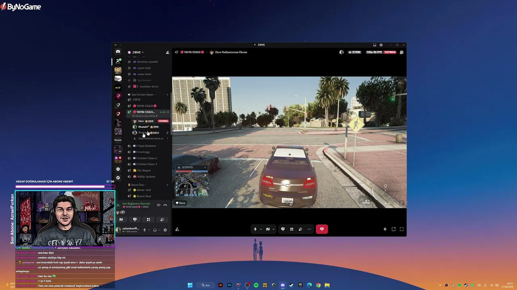Enter full screen stream view
This screenshot has width=517, height=290.
tap(401, 229)
